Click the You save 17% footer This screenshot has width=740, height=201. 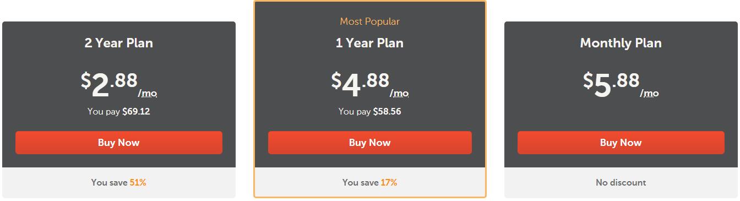pos(370,182)
